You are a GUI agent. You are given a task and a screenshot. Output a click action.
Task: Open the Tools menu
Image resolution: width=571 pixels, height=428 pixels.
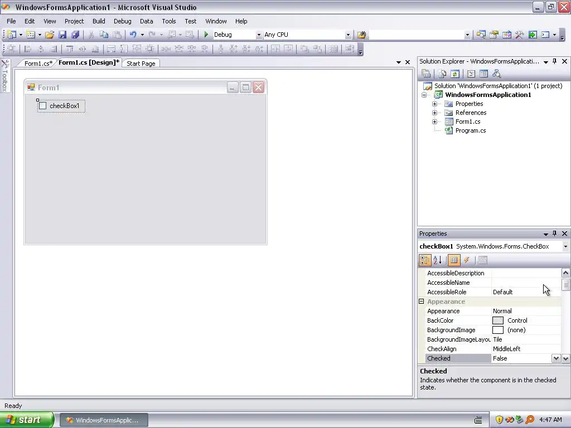point(169,21)
